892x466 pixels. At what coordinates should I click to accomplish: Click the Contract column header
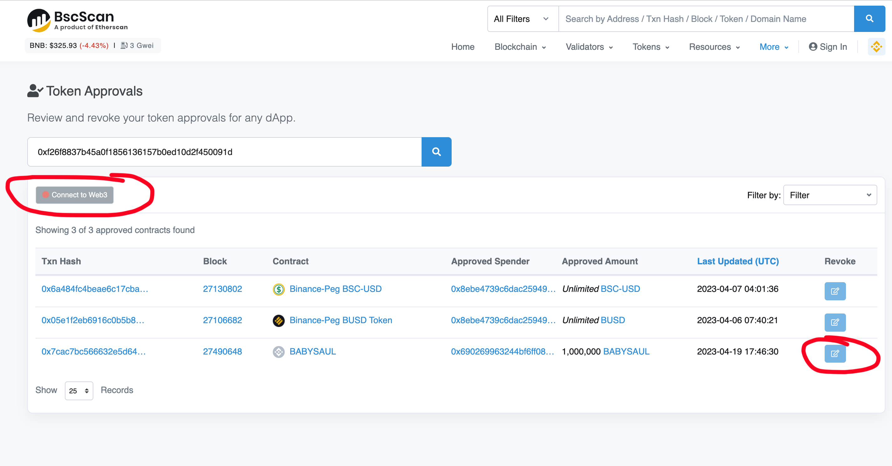coord(290,261)
